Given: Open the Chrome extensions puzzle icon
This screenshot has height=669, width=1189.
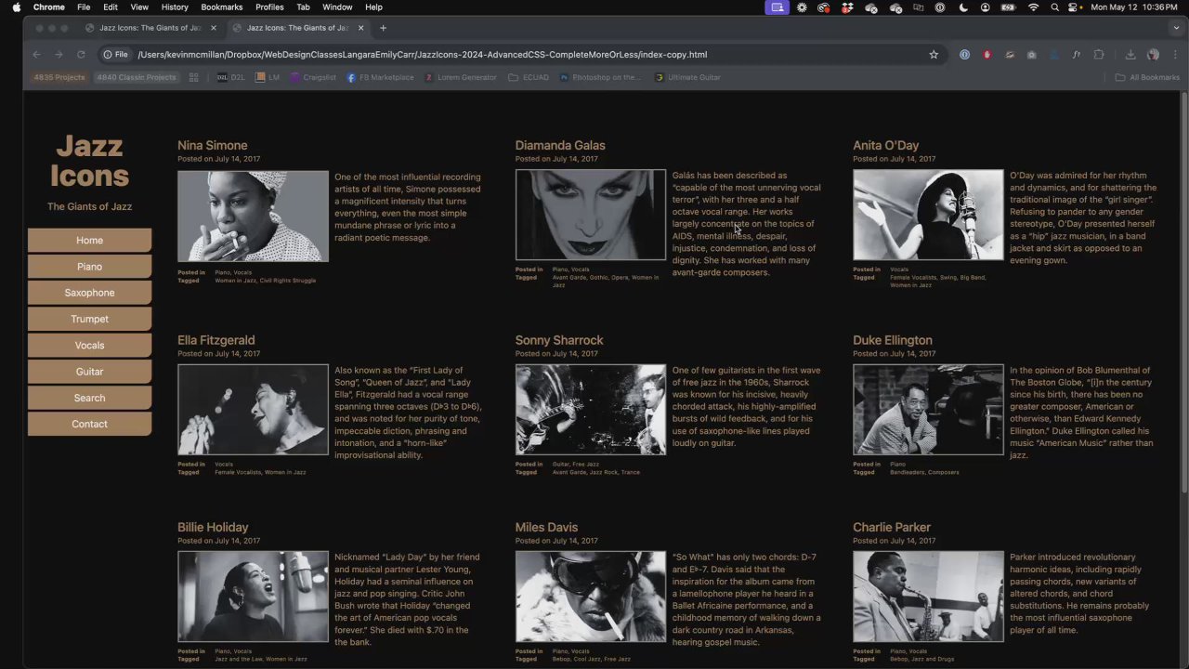Looking at the screenshot, I should [x=1099, y=55].
